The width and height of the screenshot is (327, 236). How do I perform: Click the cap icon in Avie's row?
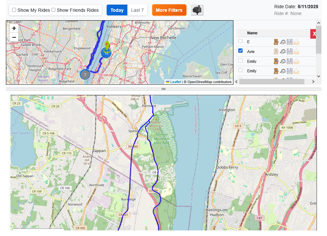click(x=283, y=51)
